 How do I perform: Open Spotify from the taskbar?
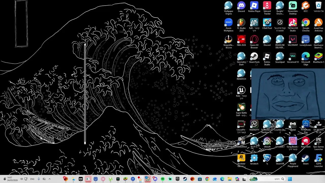click(x=163, y=179)
